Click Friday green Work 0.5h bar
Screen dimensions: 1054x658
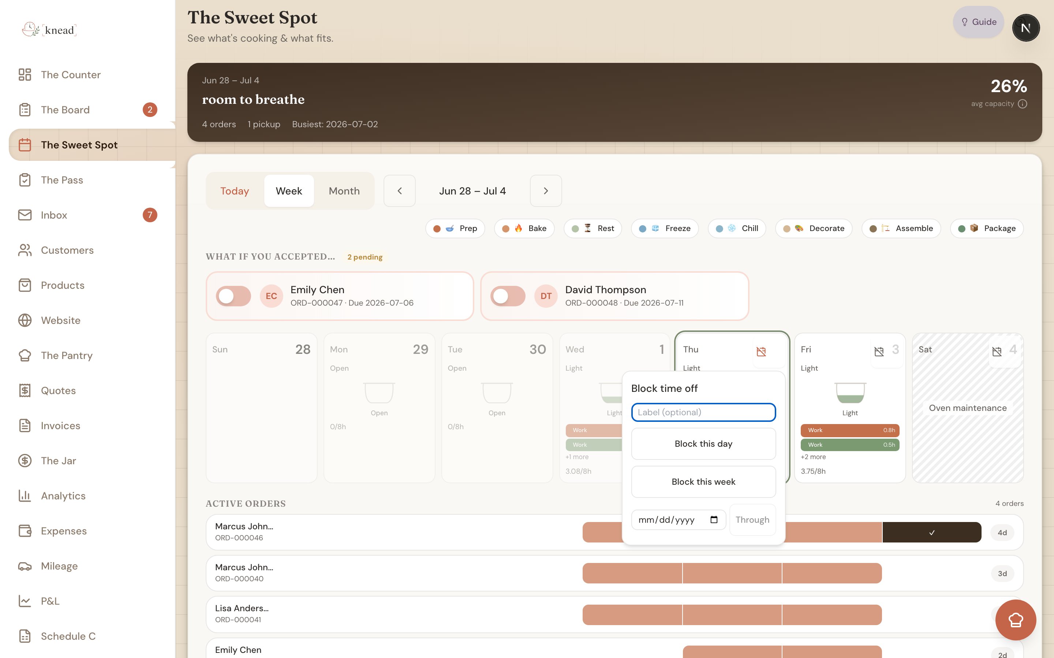[850, 445]
